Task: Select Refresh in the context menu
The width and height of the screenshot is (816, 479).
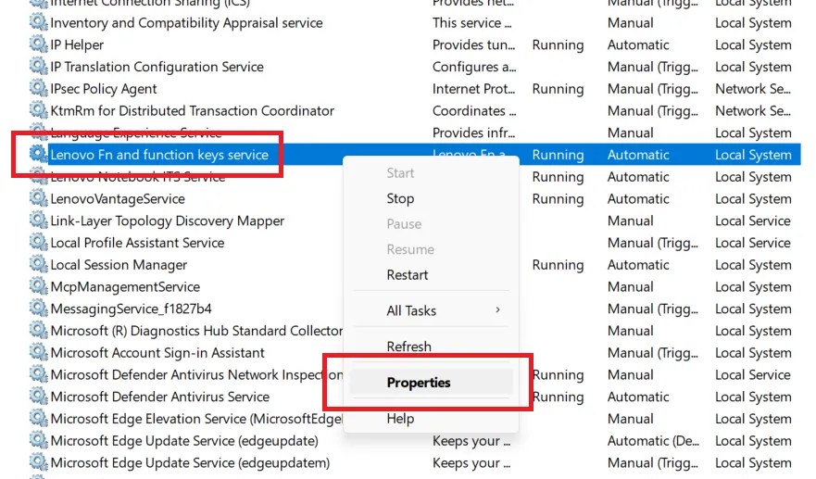Action: coord(408,347)
